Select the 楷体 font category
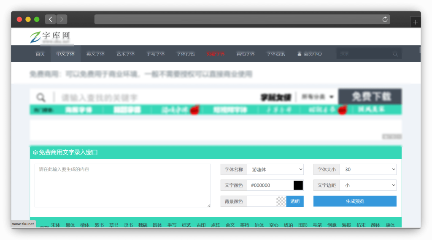The image size is (432, 240). pos(84,225)
